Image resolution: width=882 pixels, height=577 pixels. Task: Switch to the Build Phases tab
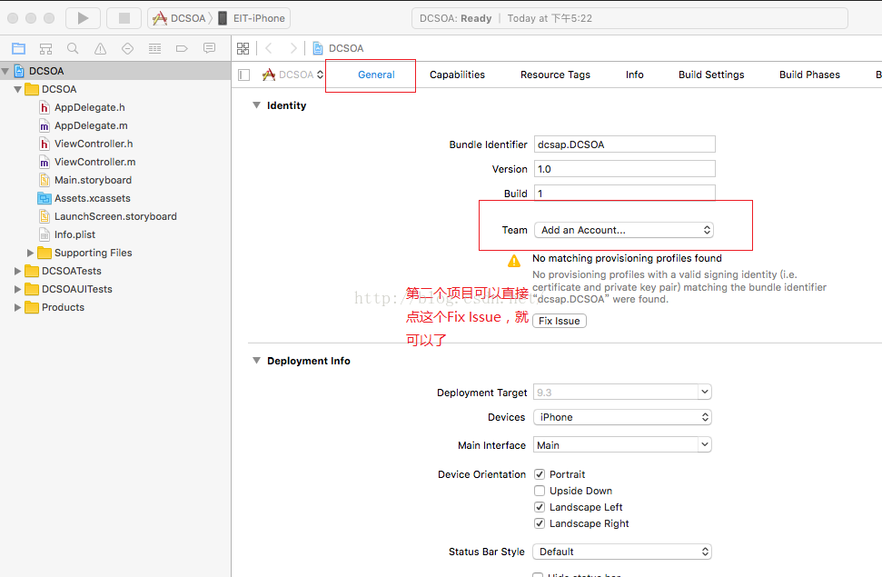pyautogui.click(x=809, y=75)
